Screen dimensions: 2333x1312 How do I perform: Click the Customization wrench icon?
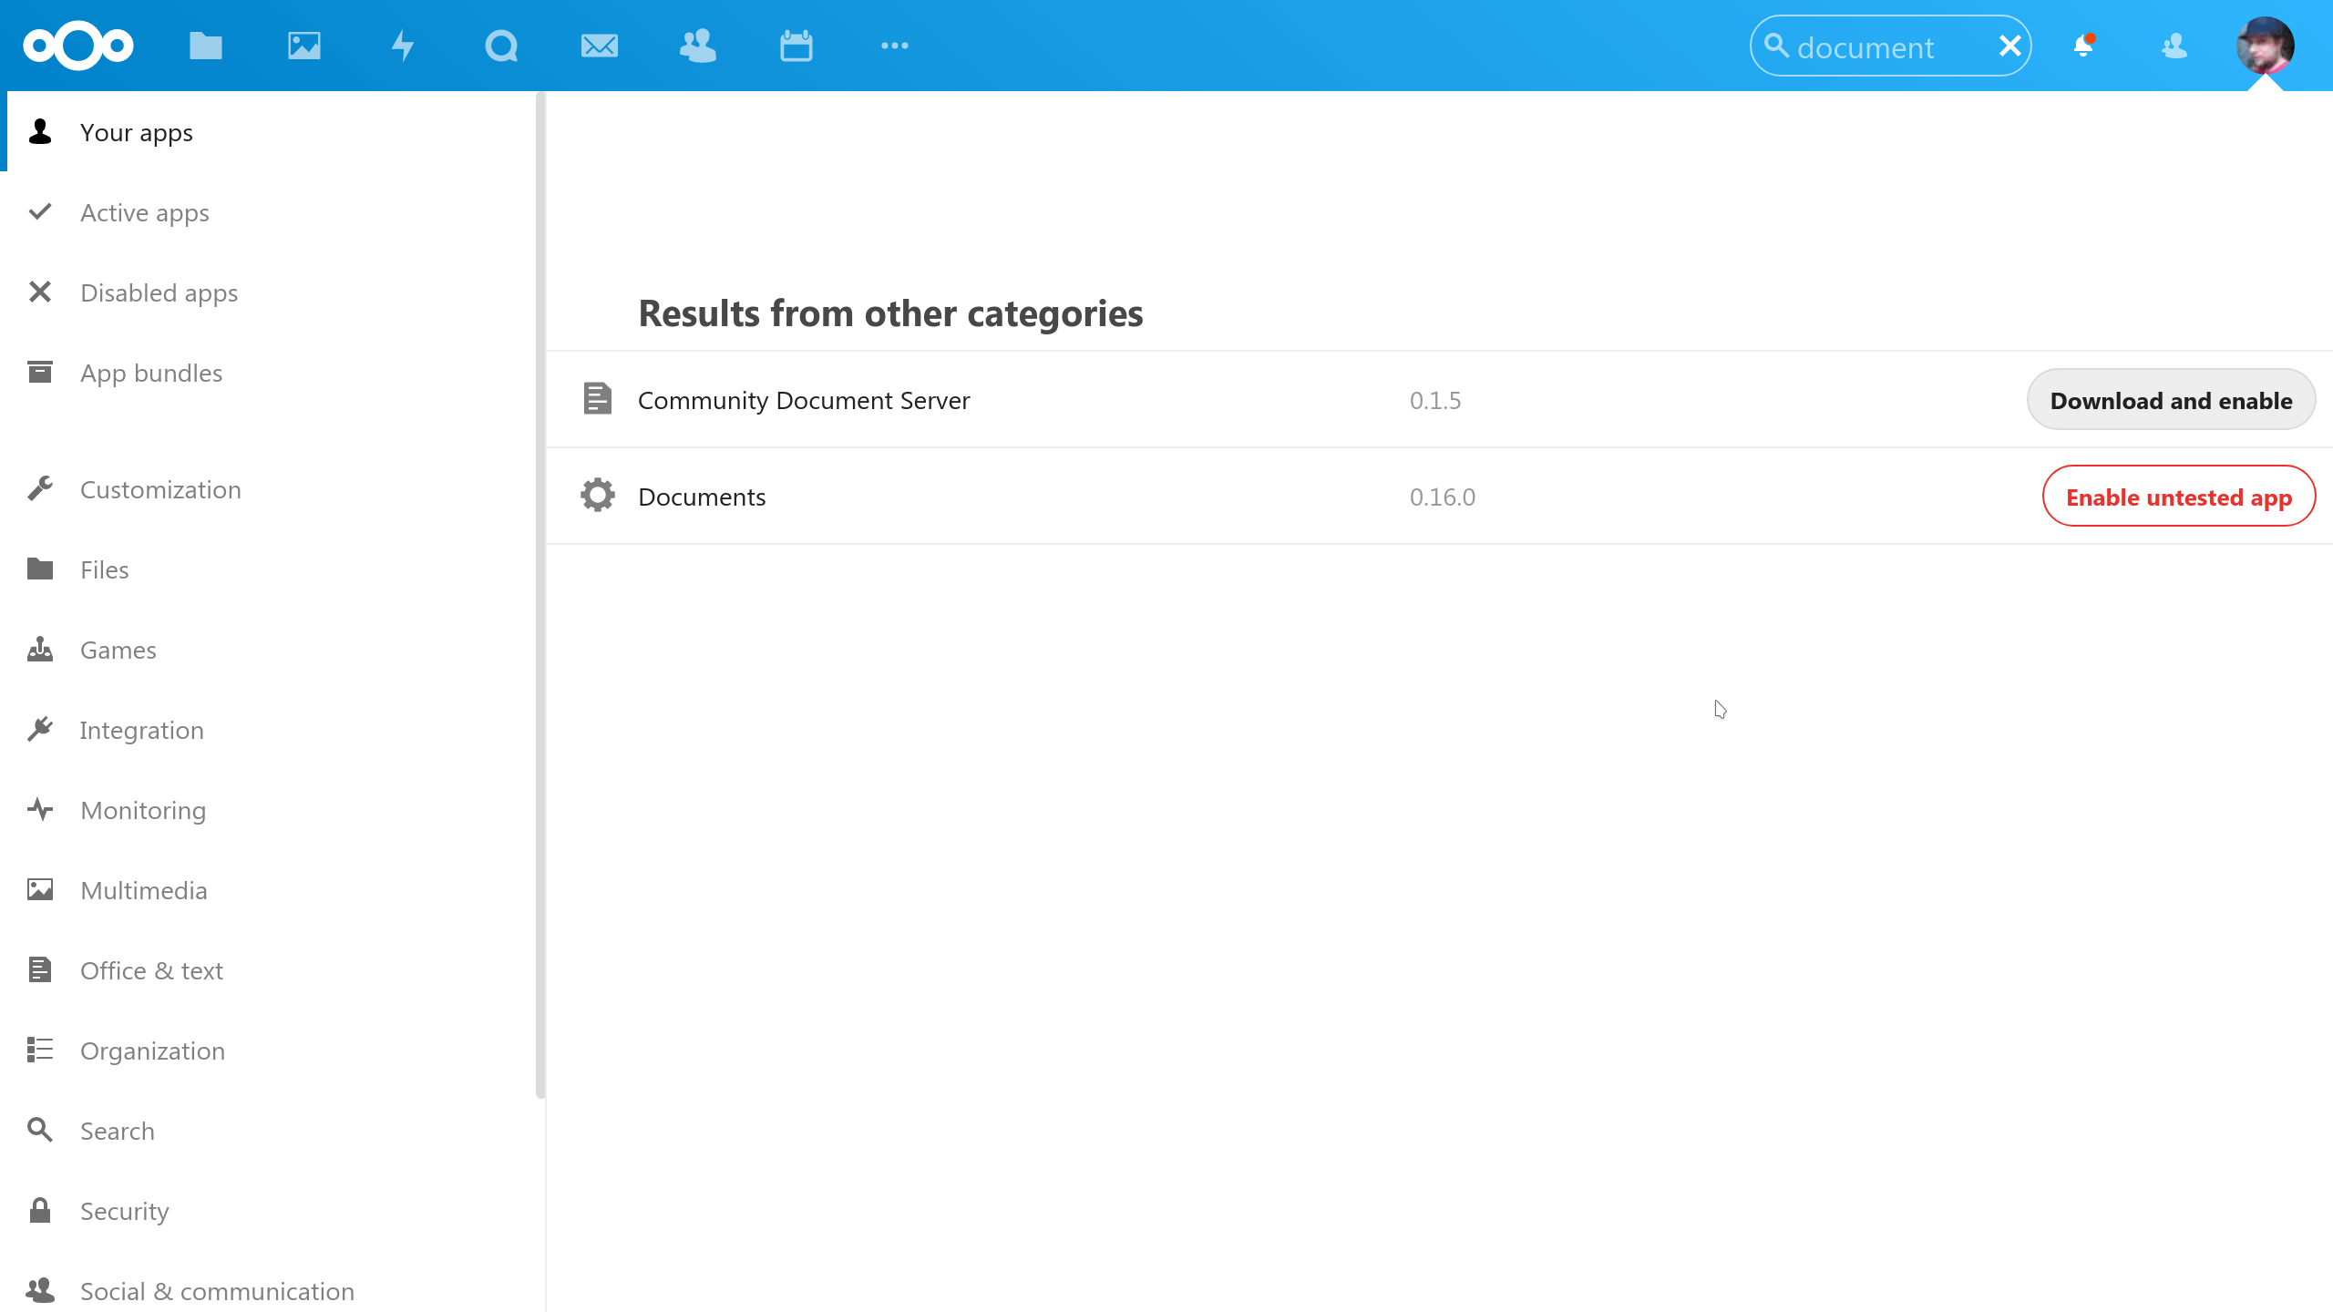(40, 488)
